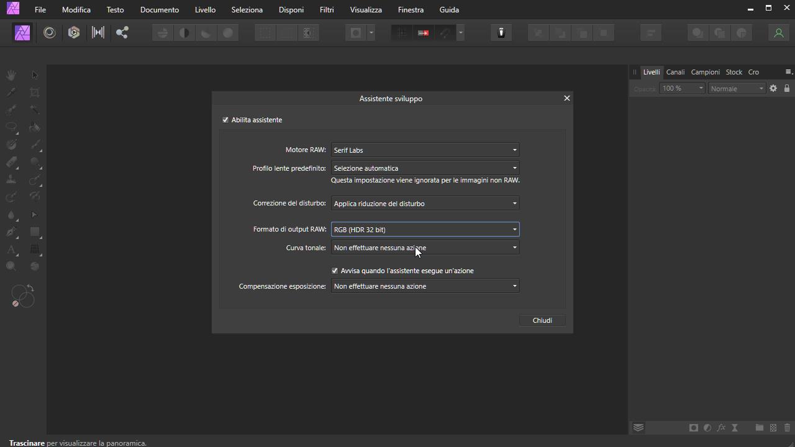The height and width of the screenshot is (447, 795).
Task: Click the layers stack icon at panel bottom
Action: (638, 428)
